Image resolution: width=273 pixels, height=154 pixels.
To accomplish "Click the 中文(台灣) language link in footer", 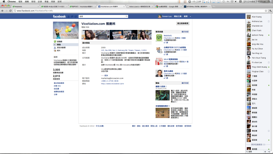I will point(100,126).
